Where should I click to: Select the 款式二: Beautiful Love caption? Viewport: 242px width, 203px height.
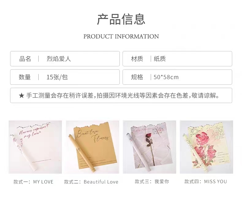(x=91, y=182)
